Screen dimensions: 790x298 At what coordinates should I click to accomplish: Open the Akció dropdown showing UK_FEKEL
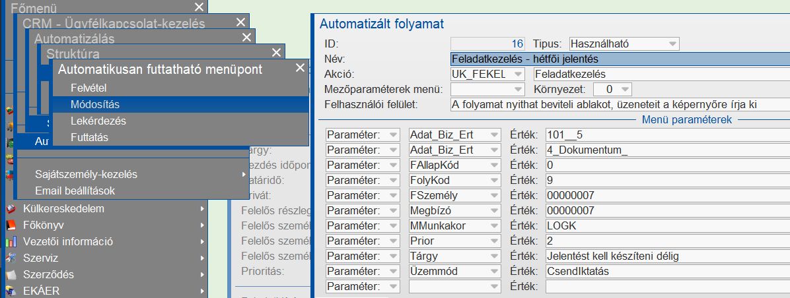point(518,74)
